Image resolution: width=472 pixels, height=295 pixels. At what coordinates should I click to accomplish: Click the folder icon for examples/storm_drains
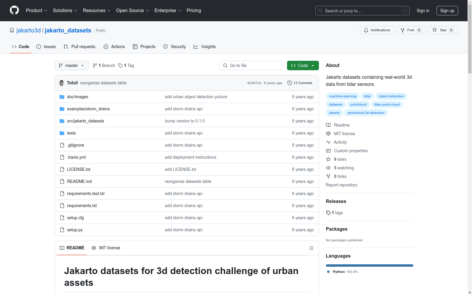[62, 109]
